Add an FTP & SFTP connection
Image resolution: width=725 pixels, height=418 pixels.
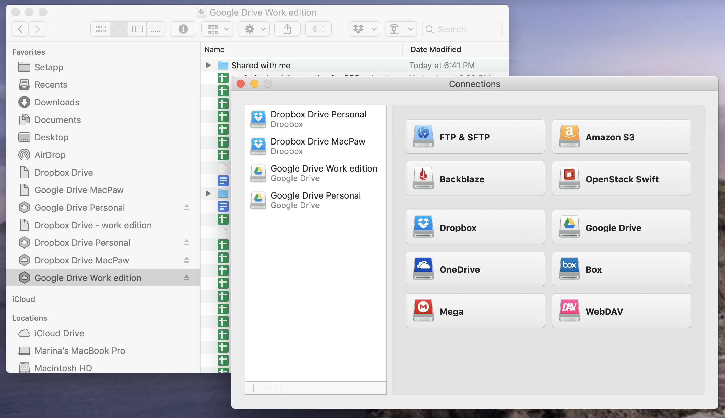click(x=475, y=136)
